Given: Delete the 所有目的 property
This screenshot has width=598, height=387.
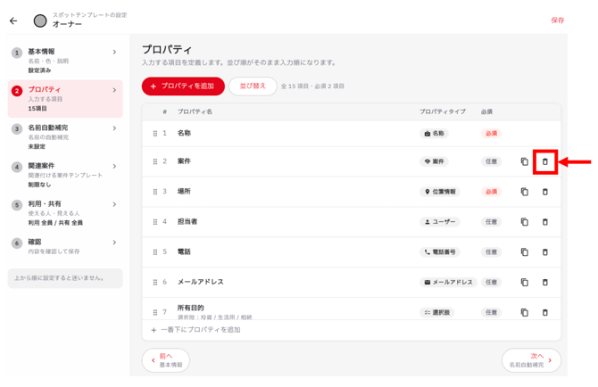Looking at the screenshot, I should (545, 312).
